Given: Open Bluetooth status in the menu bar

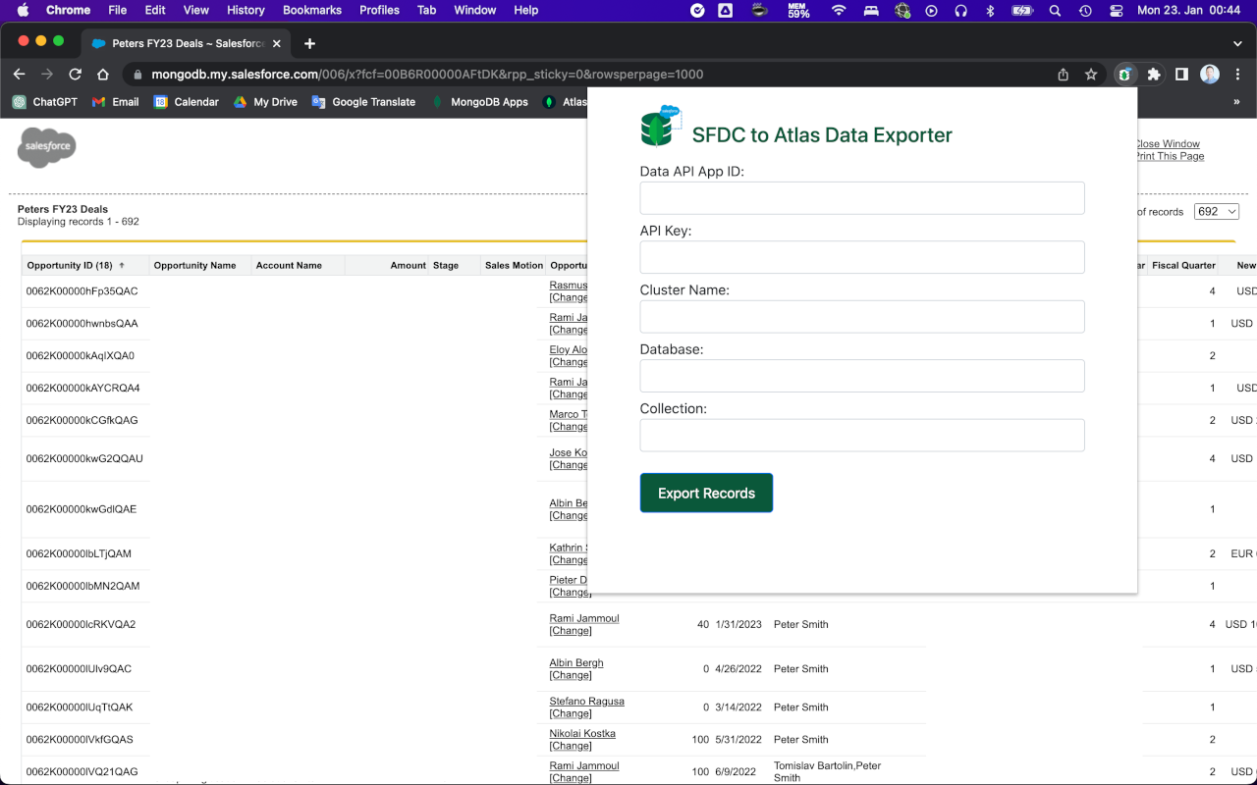Looking at the screenshot, I should click(990, 10).
